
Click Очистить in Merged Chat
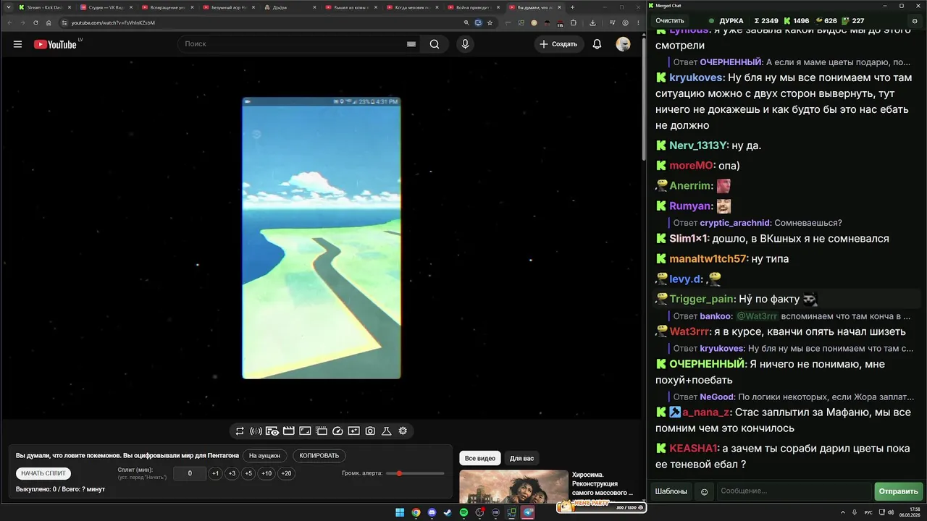pos(670,21)
